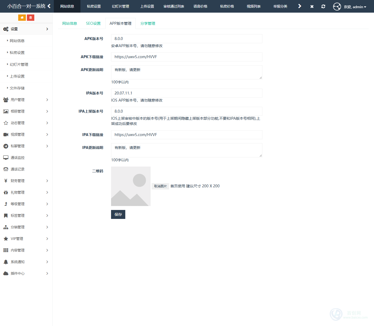The width and height of the screenshot is (374, 326).
Task: Click the 通话监控 monitor icon
Action: click(6, 158)
